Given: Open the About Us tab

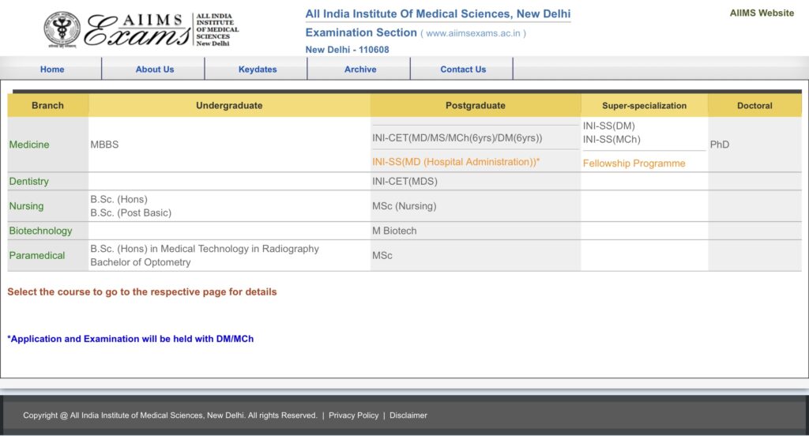Looking at the screenshot, I should 154,70.
